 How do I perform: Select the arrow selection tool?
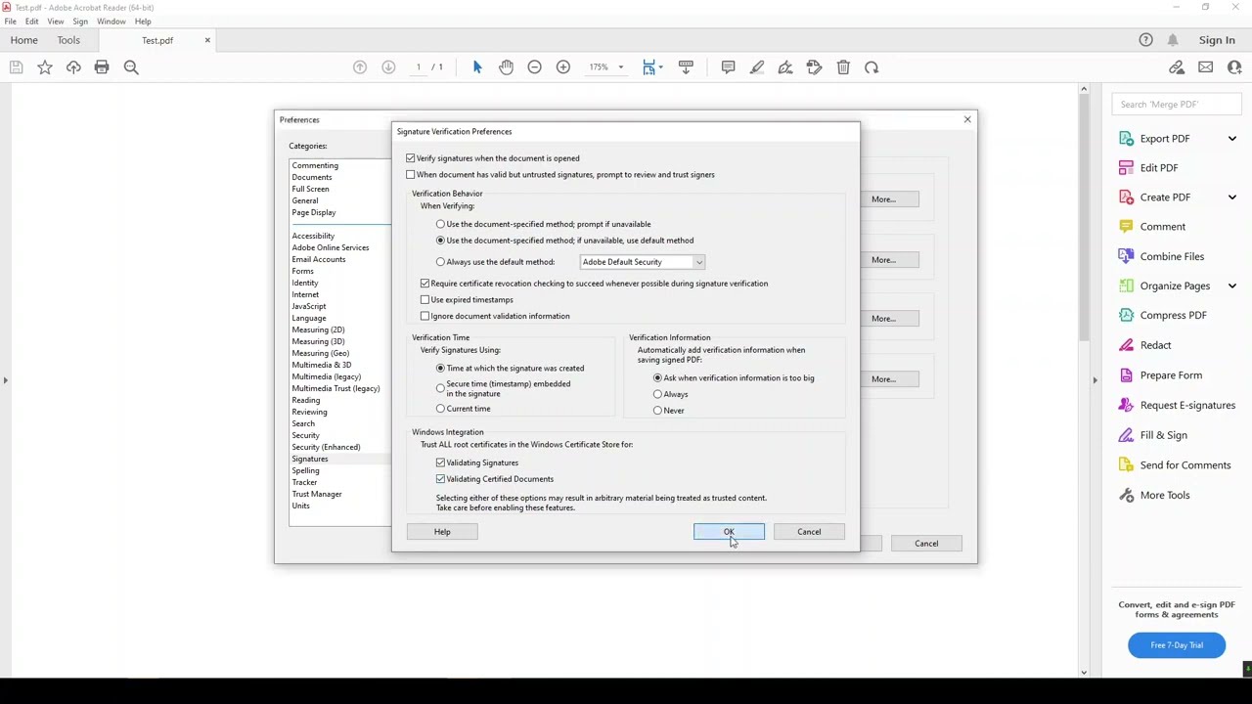pos(477,67)
